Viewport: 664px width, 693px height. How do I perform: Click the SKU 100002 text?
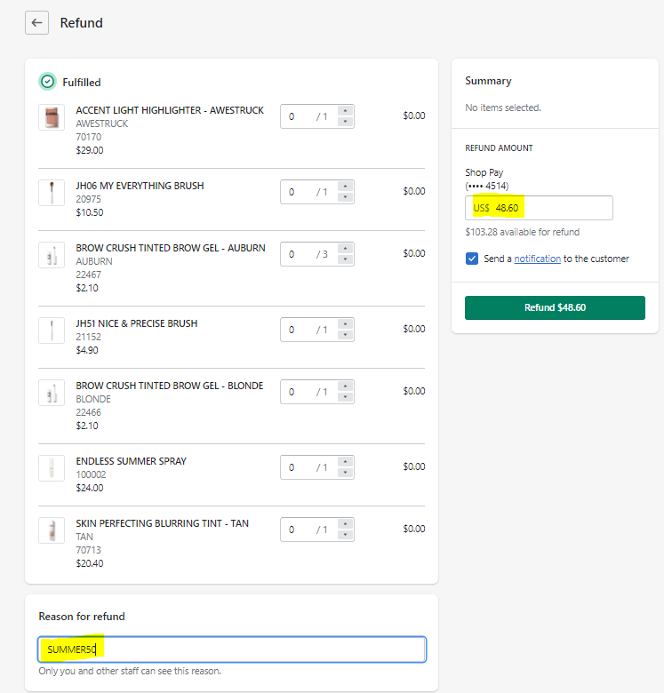(91, 474)
